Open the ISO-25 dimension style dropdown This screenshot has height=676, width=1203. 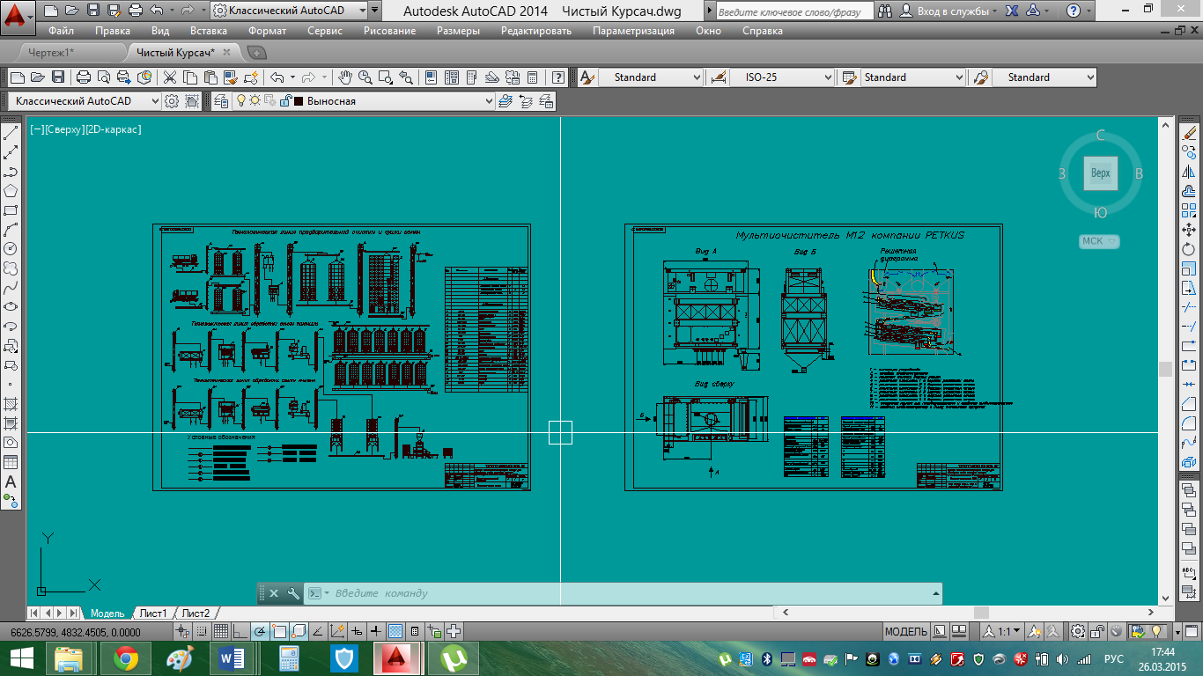coord(782,77)
